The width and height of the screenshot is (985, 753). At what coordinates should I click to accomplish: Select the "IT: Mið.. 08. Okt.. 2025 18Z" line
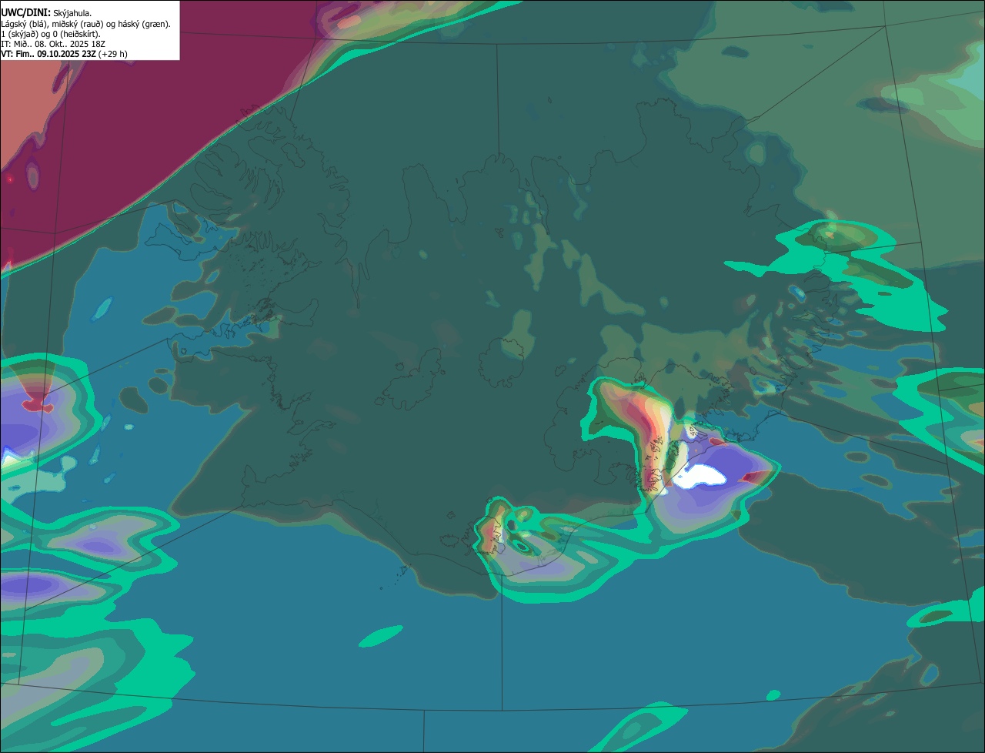click(x=53, y=44)
